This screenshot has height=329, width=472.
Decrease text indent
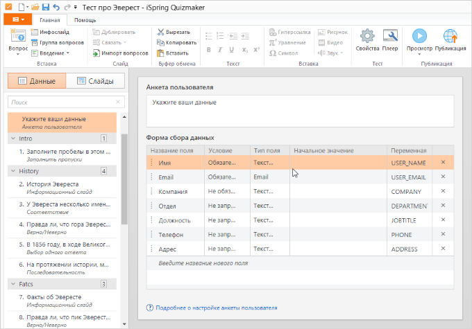click(x=233, y=36)
